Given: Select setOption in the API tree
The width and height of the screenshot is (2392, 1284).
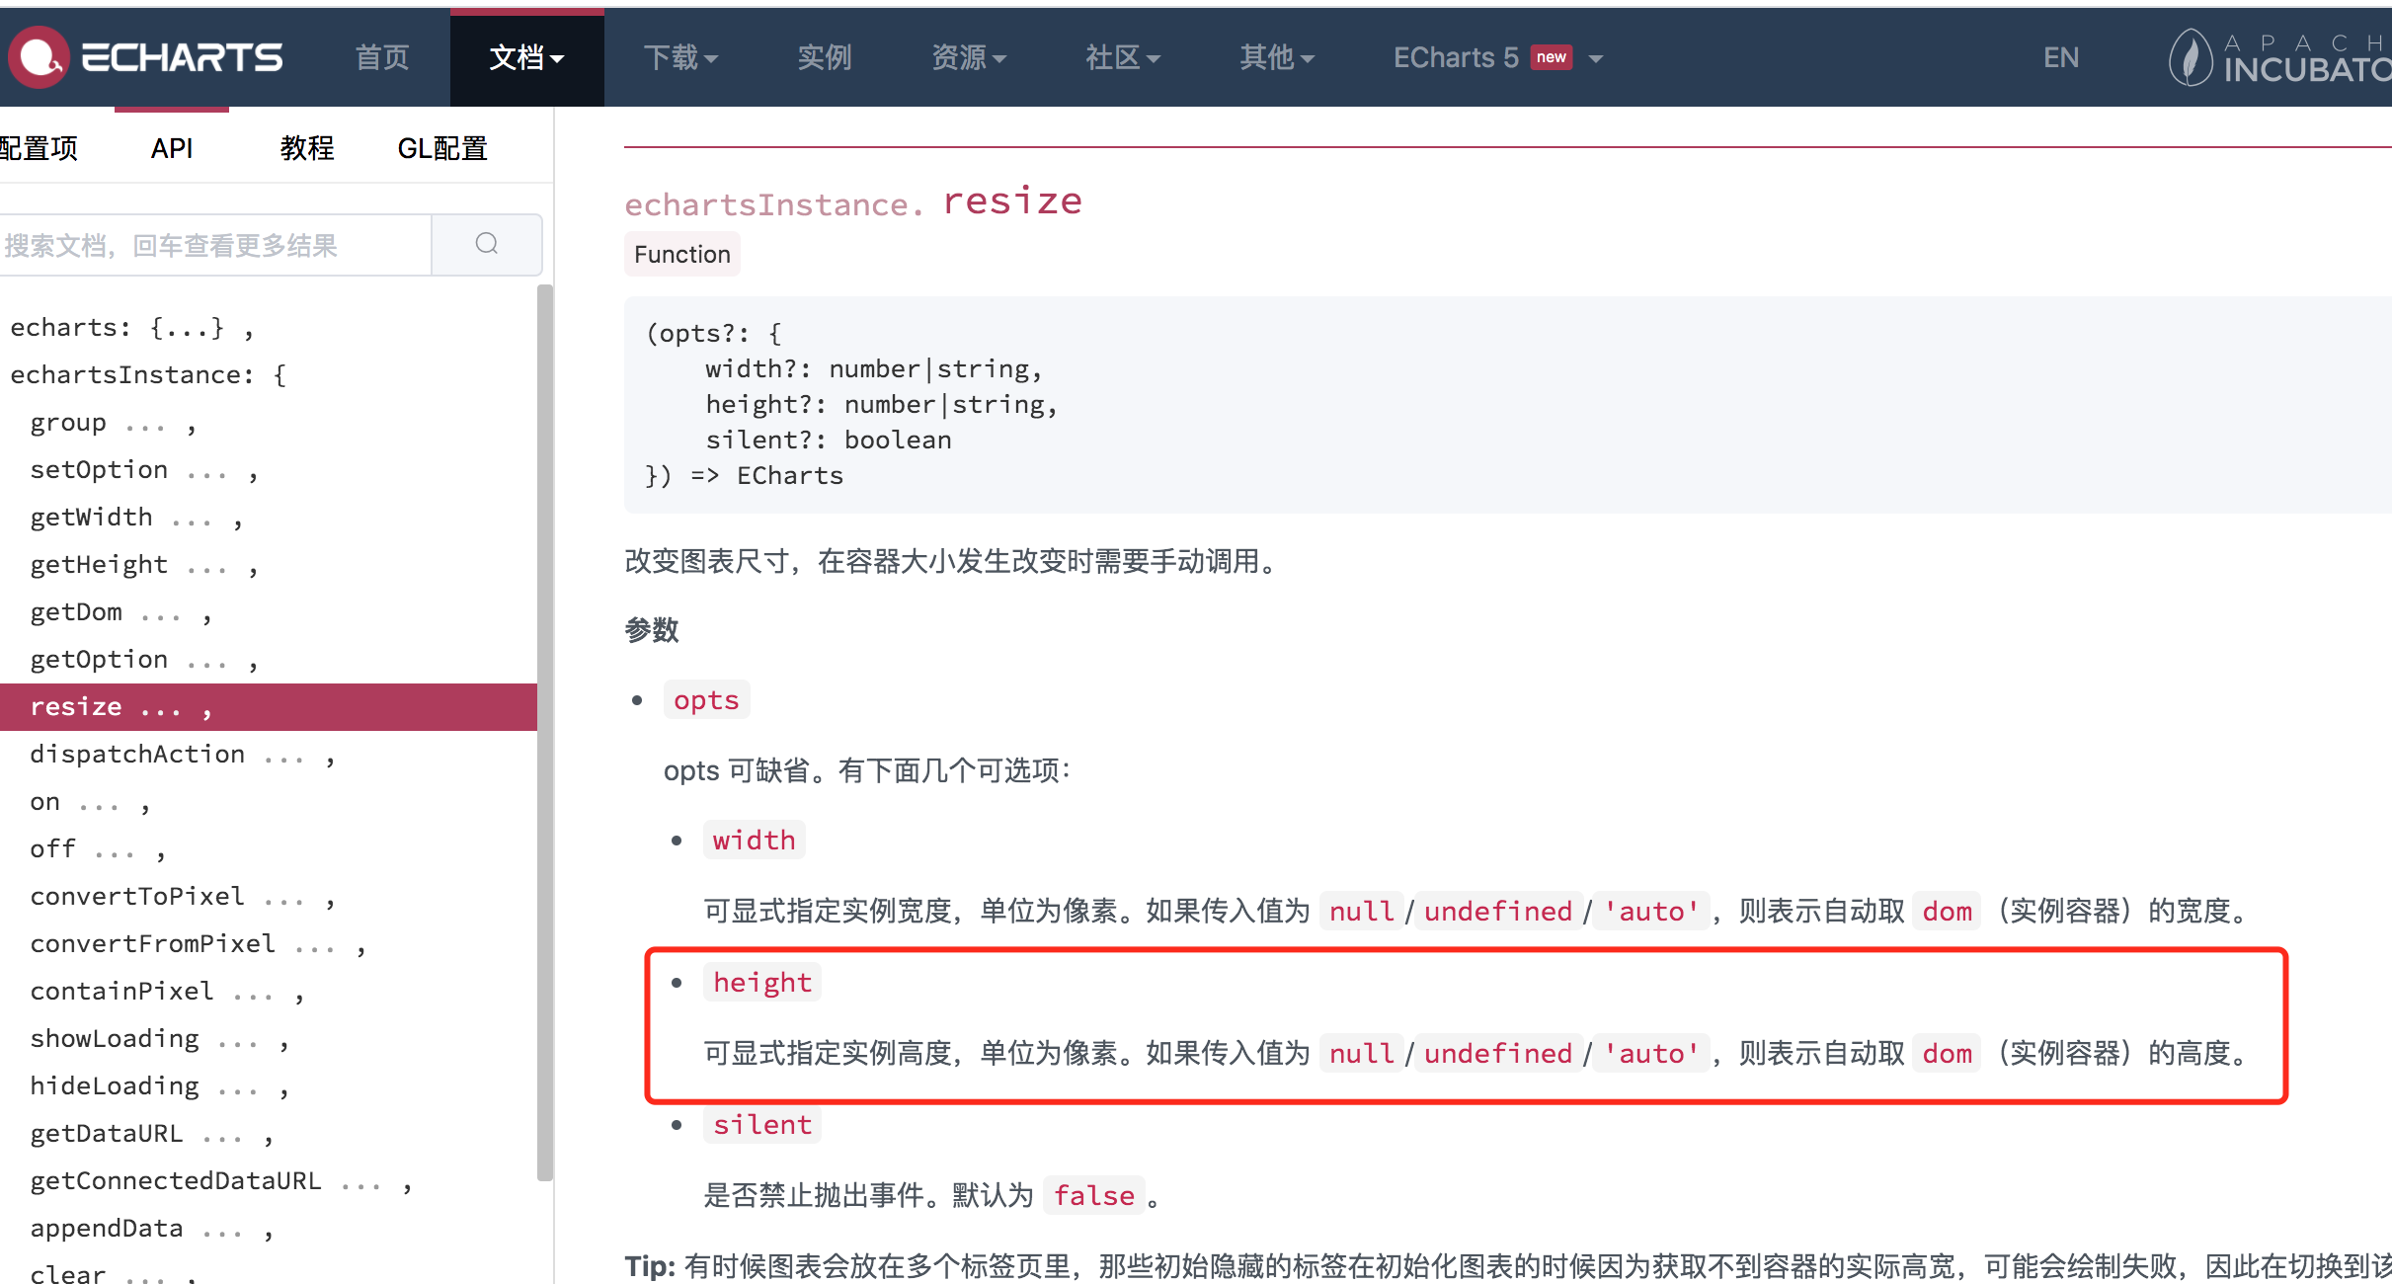Looking at the screenshot, I should coord(99,470).
